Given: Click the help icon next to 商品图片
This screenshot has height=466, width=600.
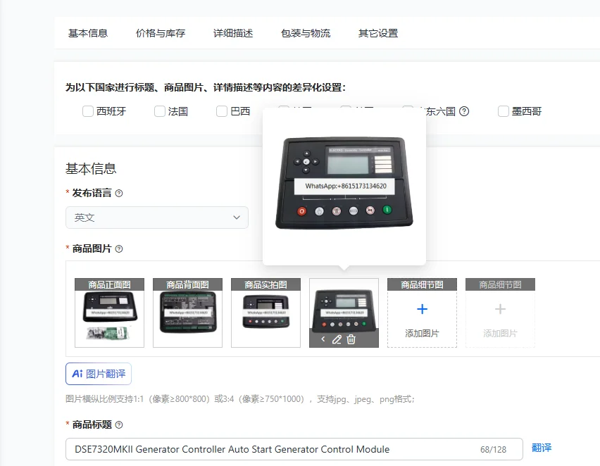Looking at the screenshot, I should tap(119, 248).
